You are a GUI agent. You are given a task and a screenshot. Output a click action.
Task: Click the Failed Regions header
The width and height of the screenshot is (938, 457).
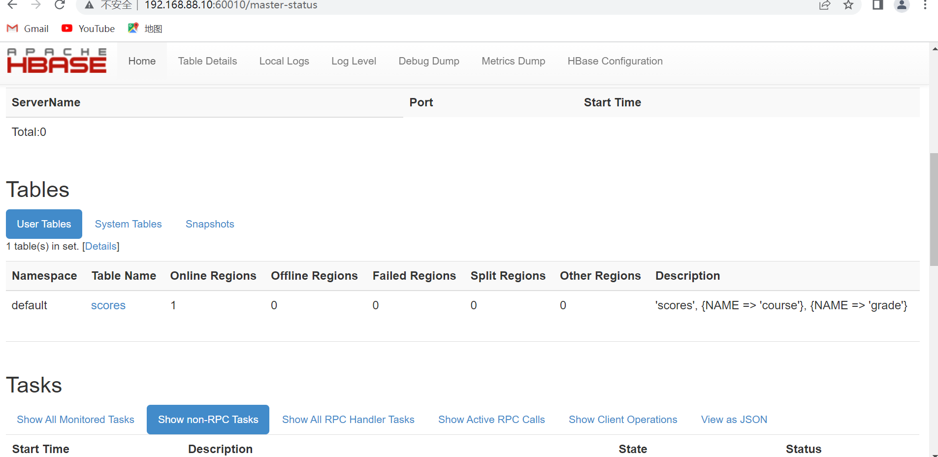414,276
